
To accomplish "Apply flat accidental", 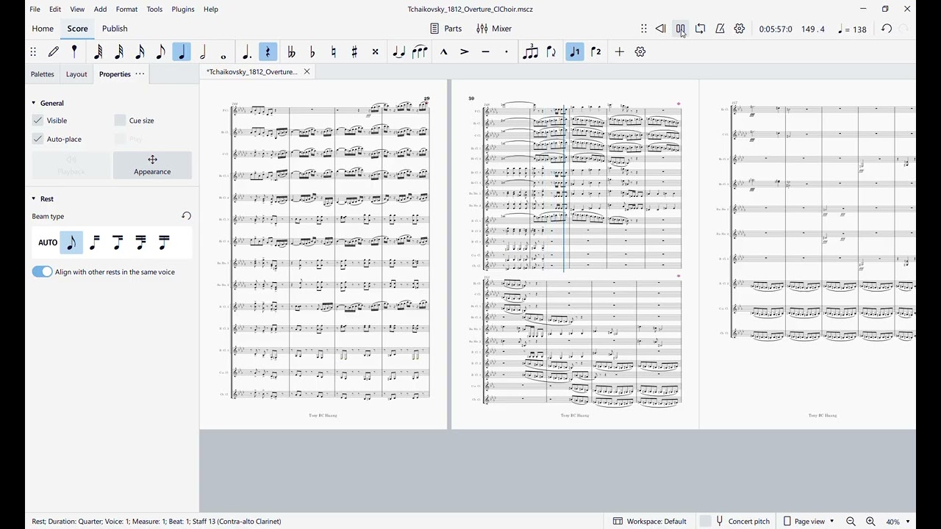I will click(x=313, y=52).
